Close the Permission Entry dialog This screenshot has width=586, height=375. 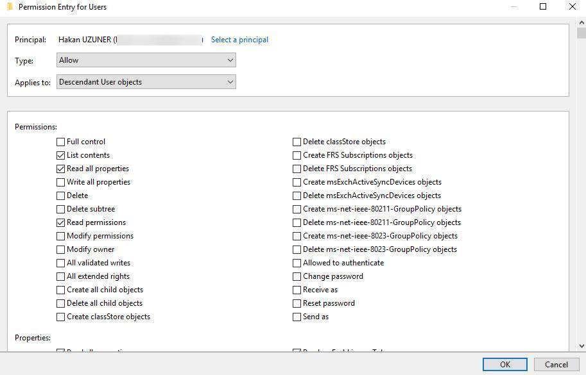point(573,7)
